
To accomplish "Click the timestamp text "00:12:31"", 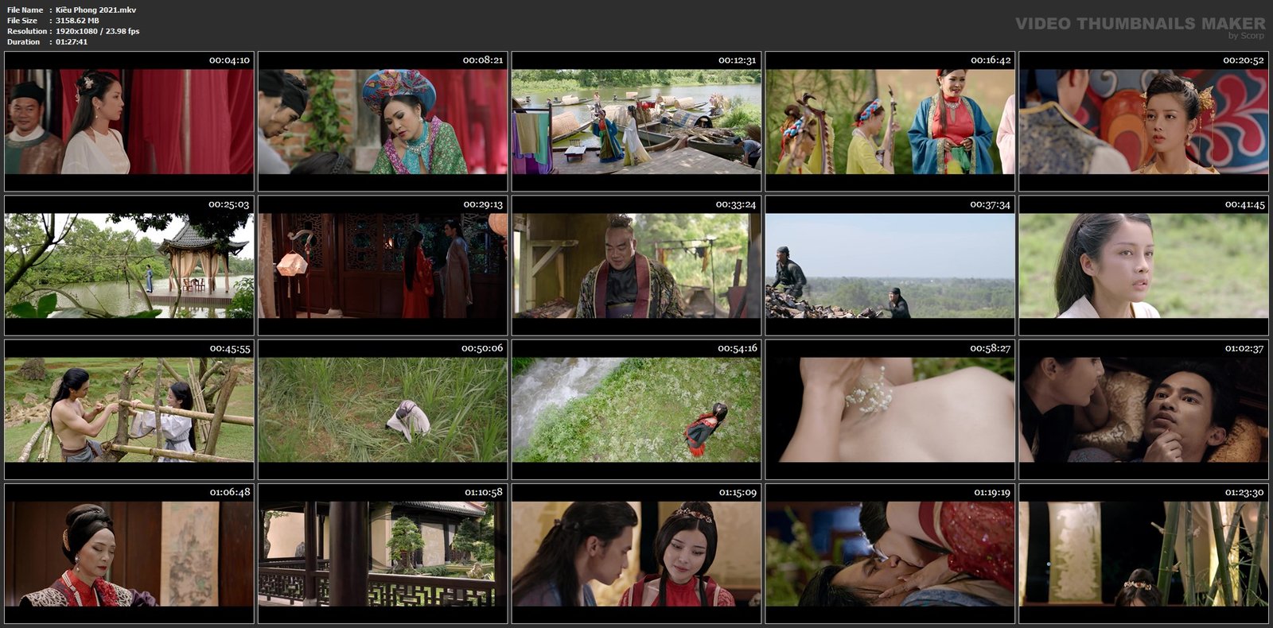I will tap(737, 60).
